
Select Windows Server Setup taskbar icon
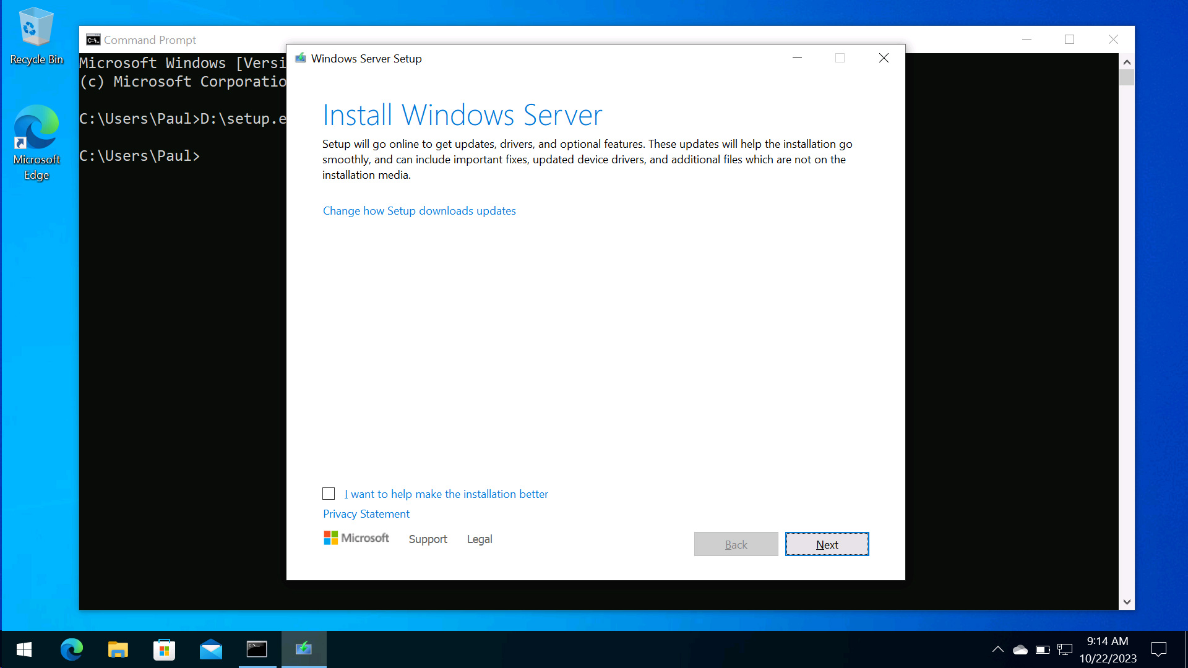tap(304, 649)
